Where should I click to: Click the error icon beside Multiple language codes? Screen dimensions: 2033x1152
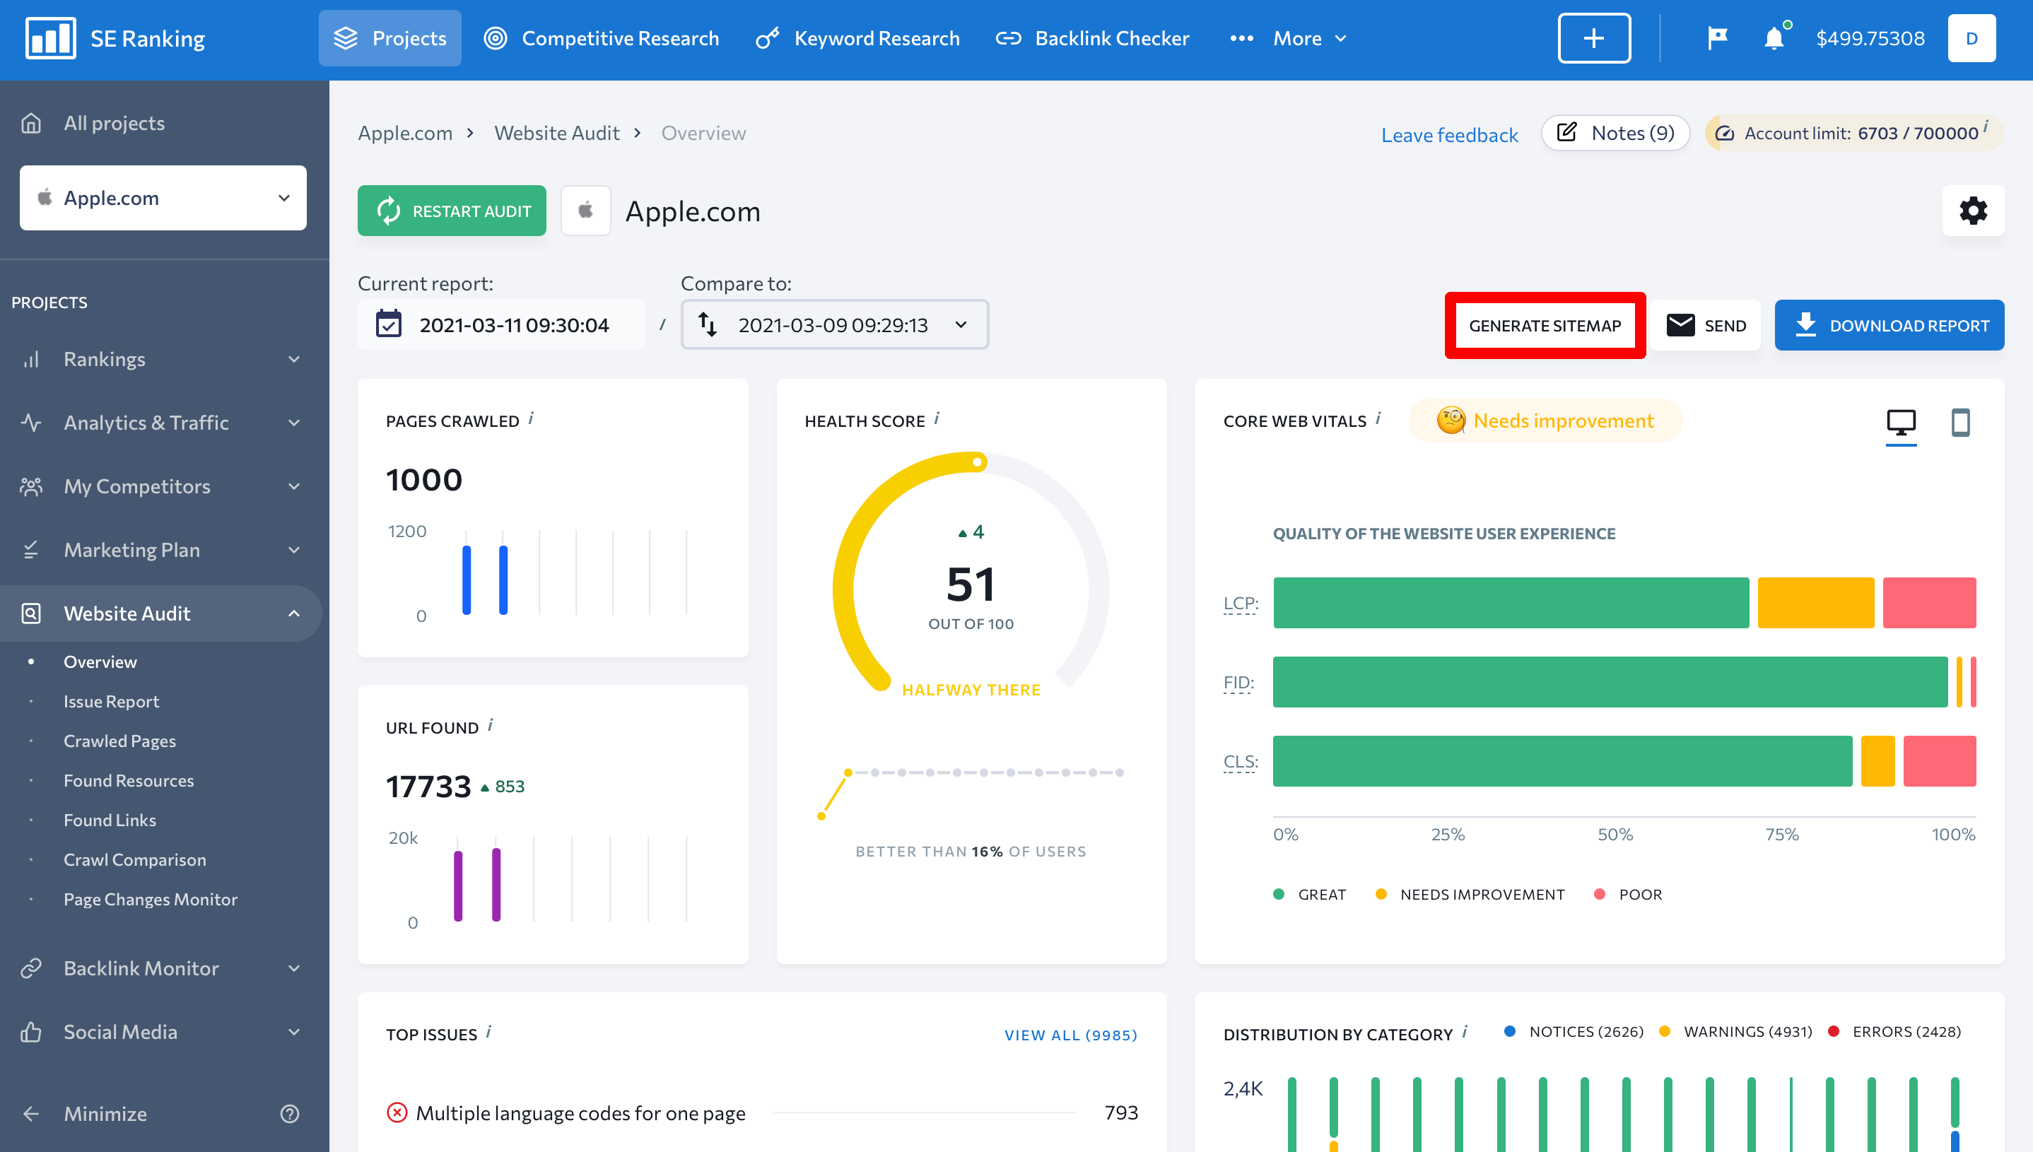(397, 1112)
